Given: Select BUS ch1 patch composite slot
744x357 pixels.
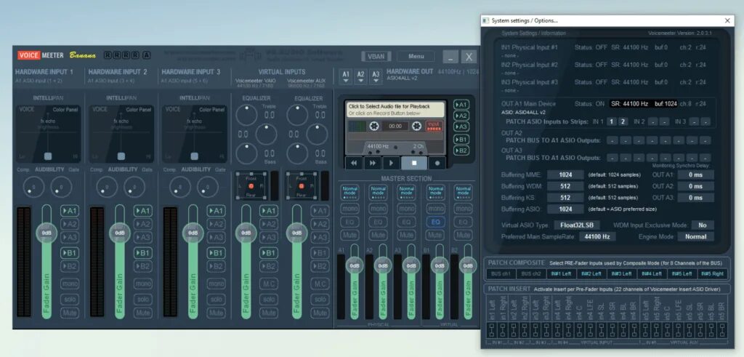Looking at the screenshot, I should [x=501, y=274].
